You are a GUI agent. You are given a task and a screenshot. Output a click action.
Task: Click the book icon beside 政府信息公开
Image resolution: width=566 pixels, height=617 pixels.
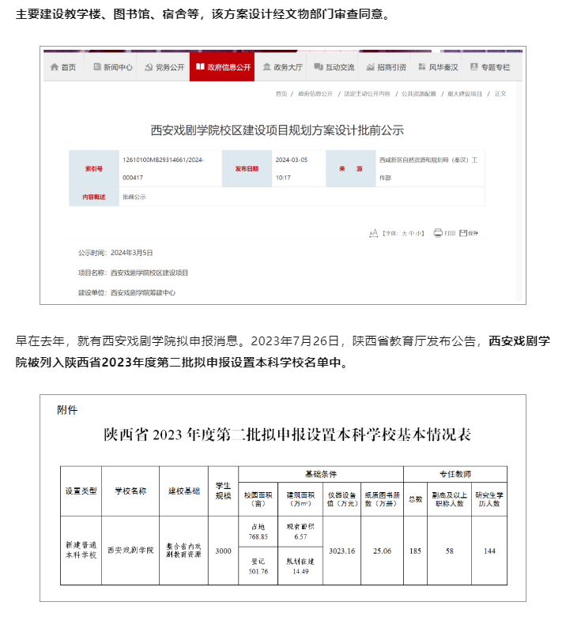tap(200, 67)
